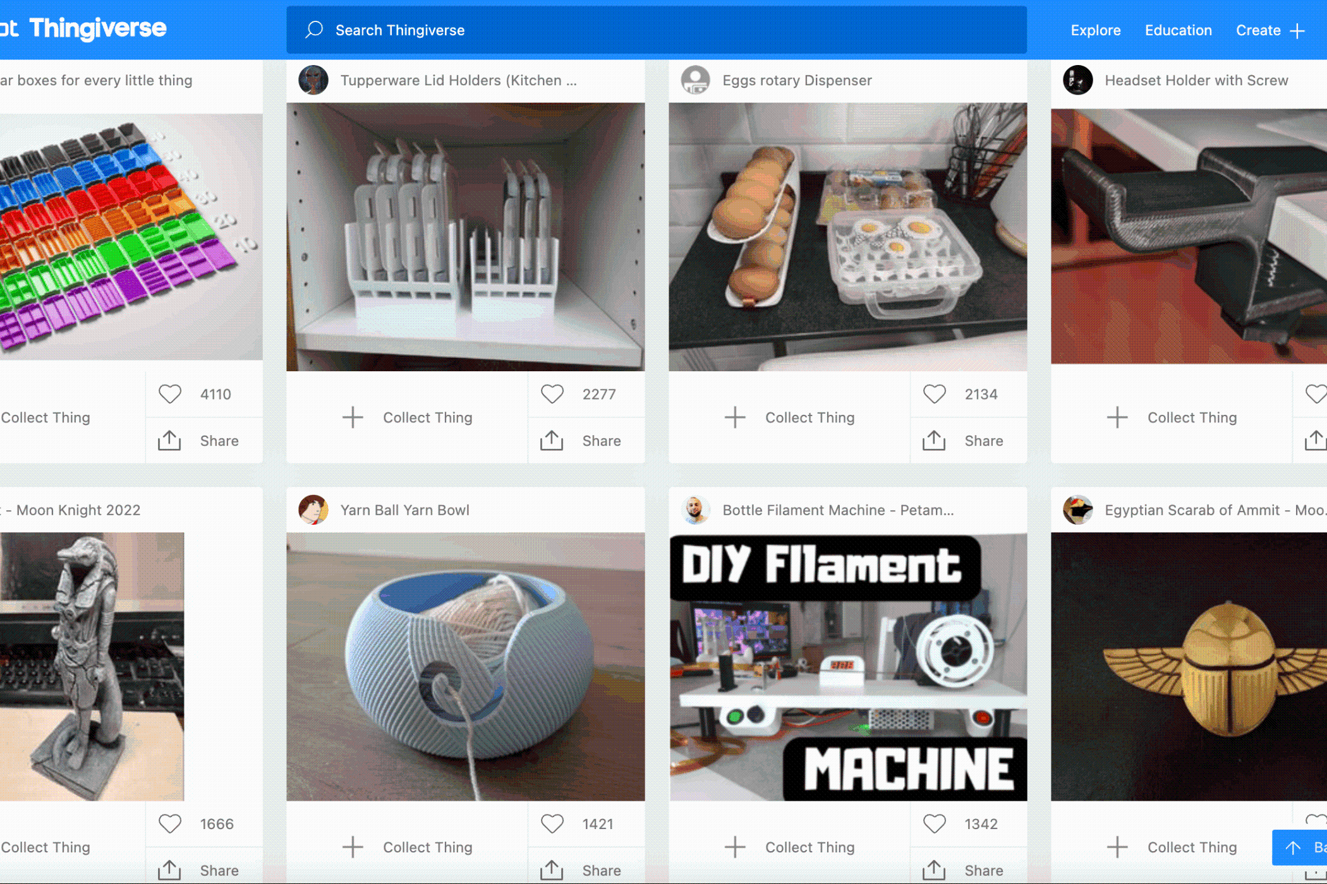
Task: Click plus icon to collect Egyptian Scarab
Action: coord(1117,847)
